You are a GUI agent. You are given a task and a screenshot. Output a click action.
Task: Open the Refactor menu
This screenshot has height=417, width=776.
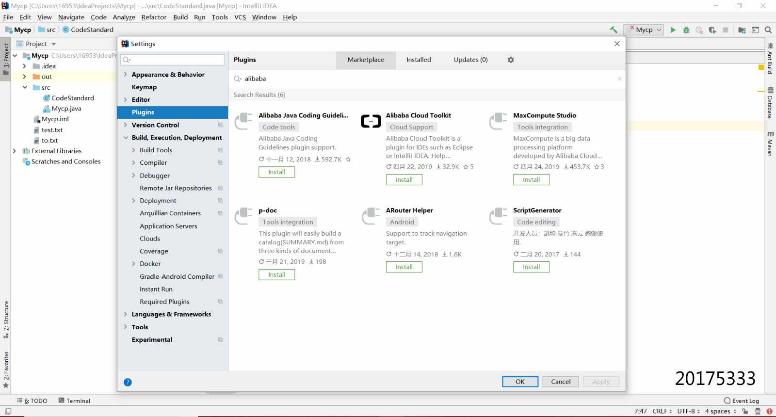154,17
